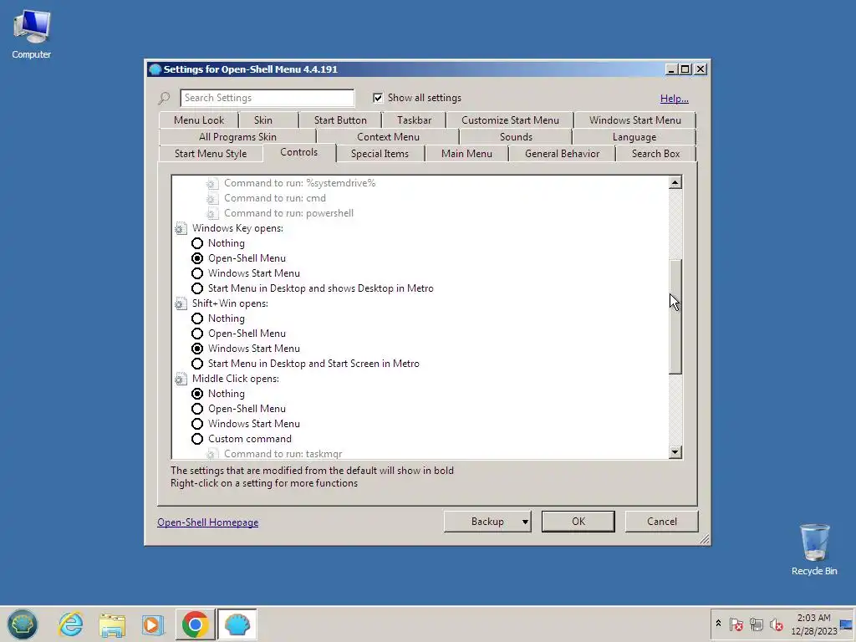This screenshot has height=642, width=856.
Task: Open the Language tab
Action: pyautogui.click(x=634, y=137)
